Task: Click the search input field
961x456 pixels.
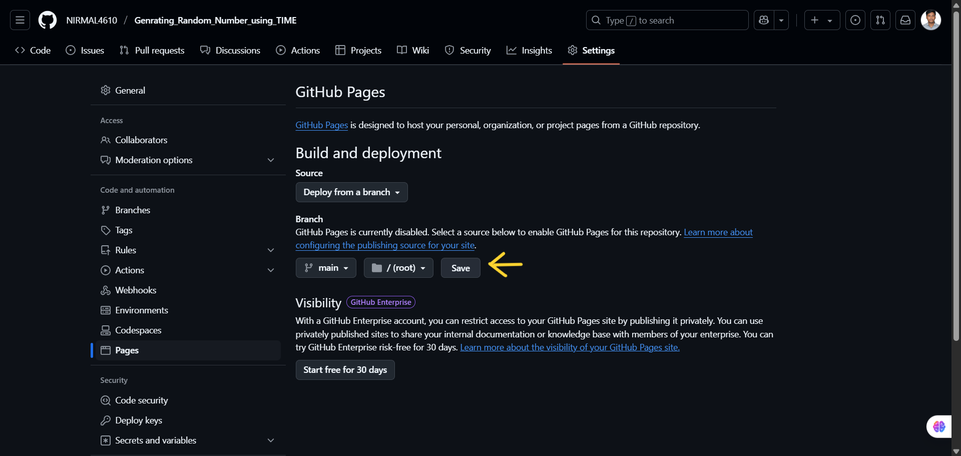Action: [666, 20]
